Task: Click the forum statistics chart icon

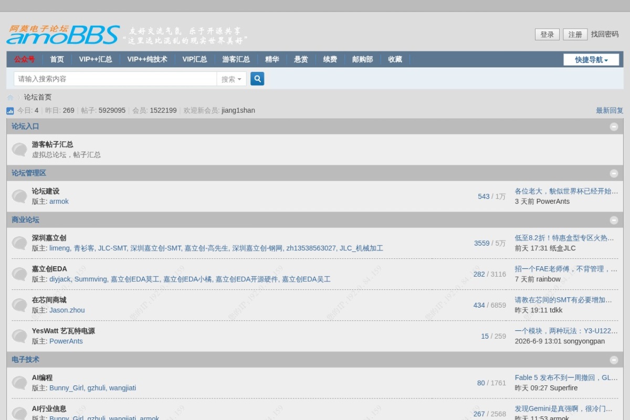Action: click(10, 111)
